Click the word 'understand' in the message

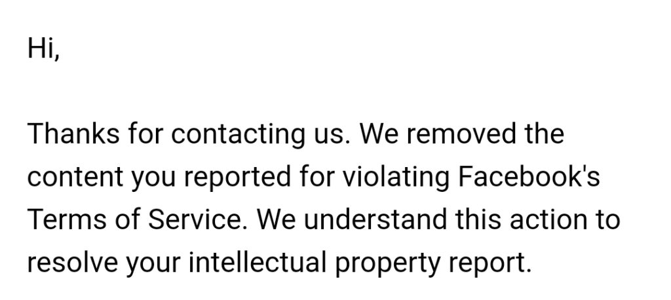click(375, 219)
